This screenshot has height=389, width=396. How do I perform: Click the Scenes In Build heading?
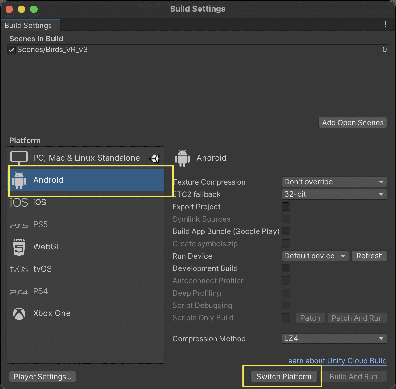pyautogui.click(x=36, y=39)
